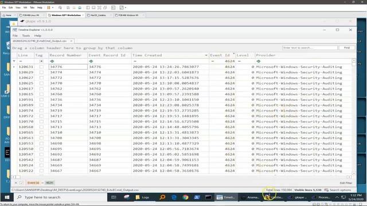Image resolution: width=367 pixels, height=206 pixels.
Task: Click the VMware full screen icon
Action: click(x=99, y=7)
